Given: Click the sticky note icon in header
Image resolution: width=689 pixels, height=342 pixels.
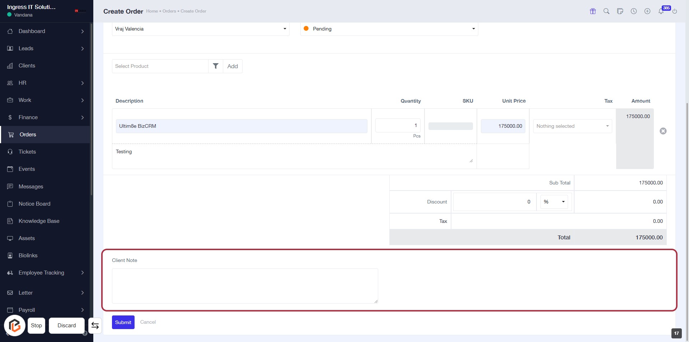Looking at the screenshot, I should click(620, 11).
